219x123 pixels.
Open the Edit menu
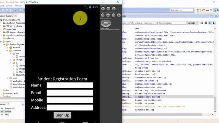(x=2, y=5)
